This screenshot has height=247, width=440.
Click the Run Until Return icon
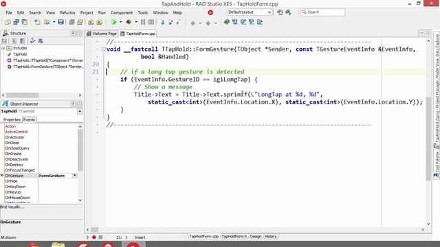178,22
